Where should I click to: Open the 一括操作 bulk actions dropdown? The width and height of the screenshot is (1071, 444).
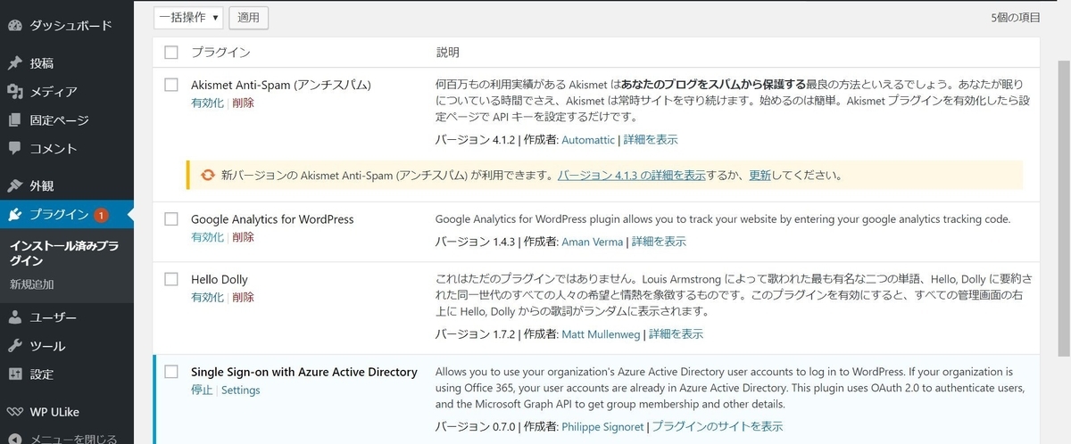(188, 17)
